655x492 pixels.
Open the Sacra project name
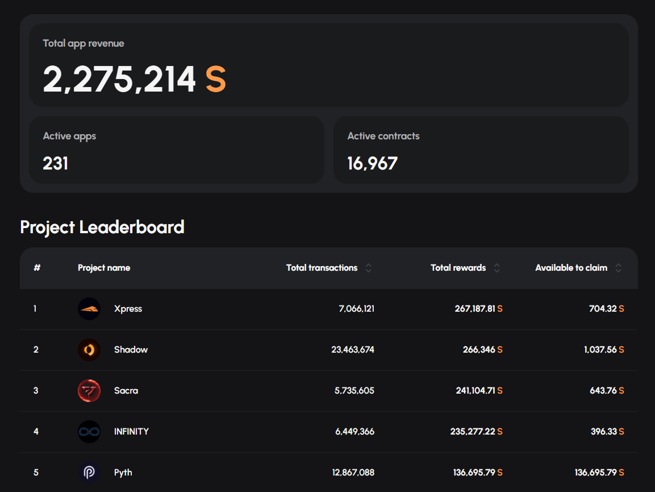coord(126,391)
